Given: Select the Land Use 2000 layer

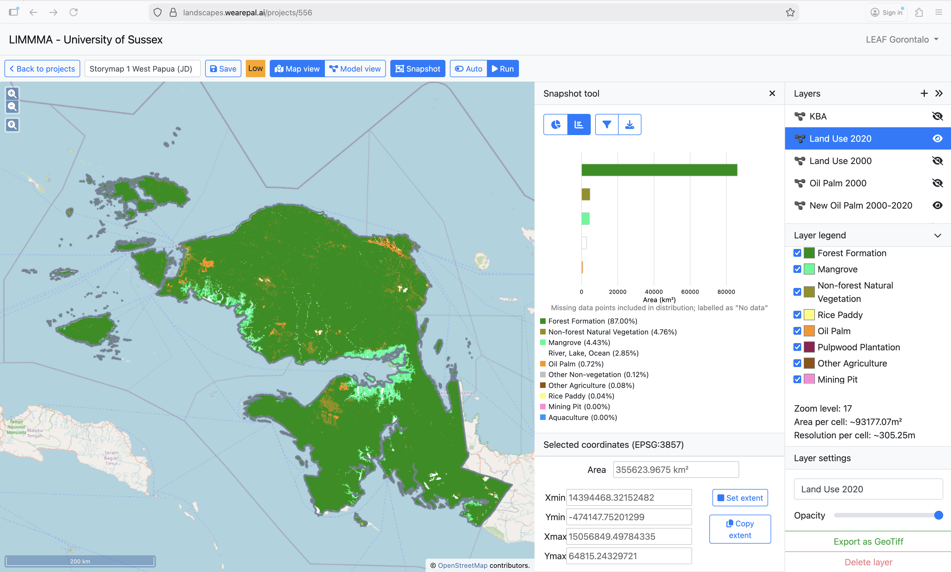Looking at the screenshot, I should click(840, 161).
